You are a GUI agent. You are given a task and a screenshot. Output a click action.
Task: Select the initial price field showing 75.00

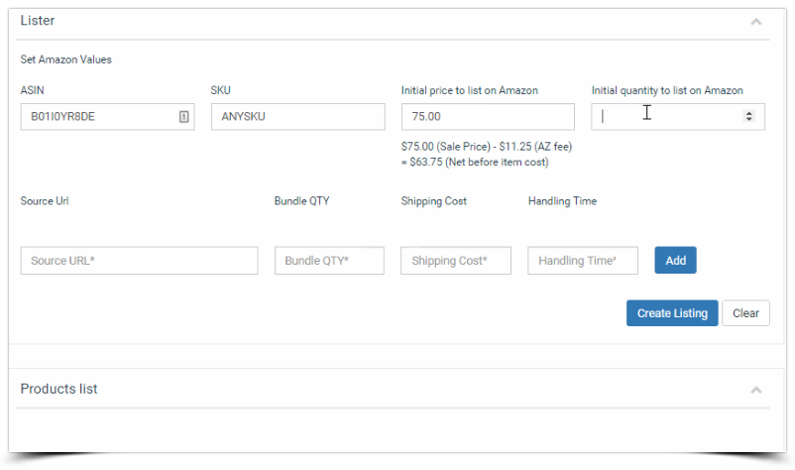point(488,117)
